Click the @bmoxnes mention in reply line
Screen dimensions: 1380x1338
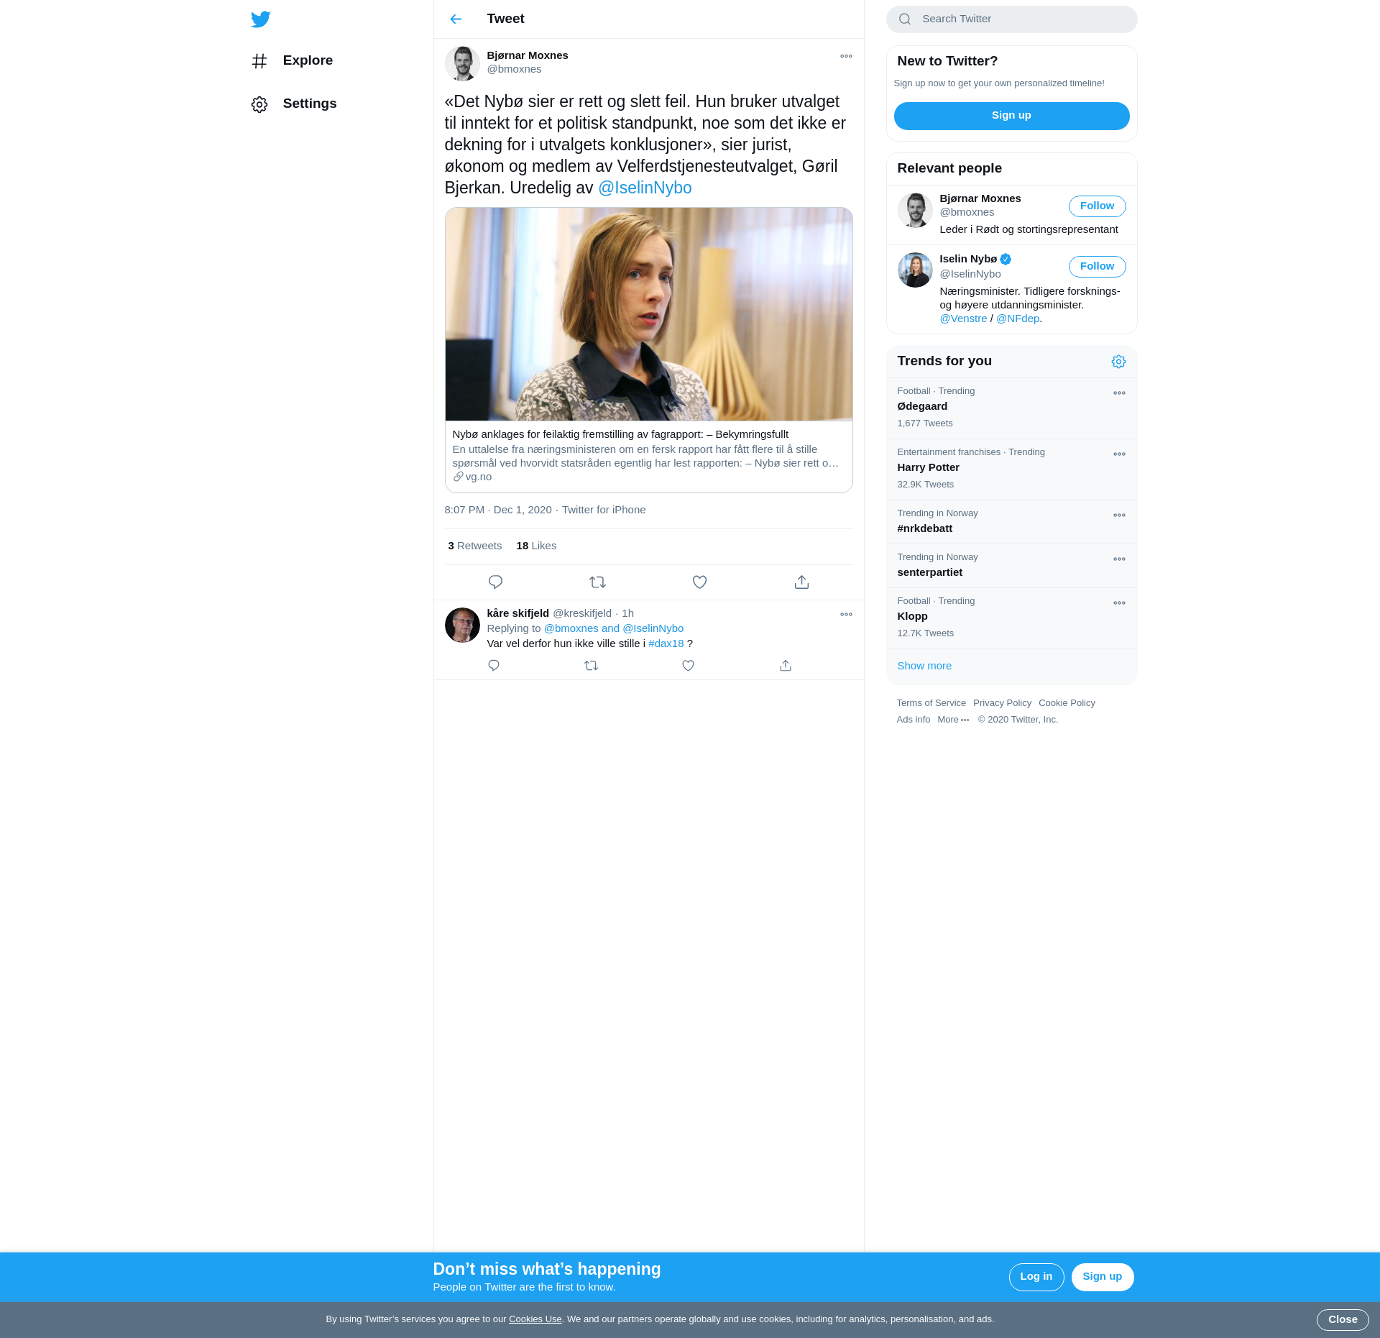point(571,628)
